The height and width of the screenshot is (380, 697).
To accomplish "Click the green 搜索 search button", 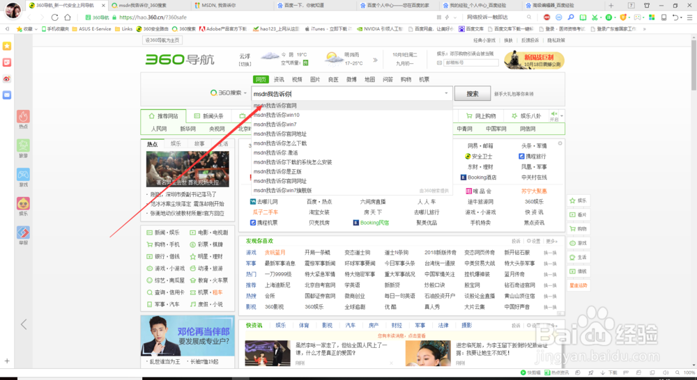I will (x=473, y=94).
